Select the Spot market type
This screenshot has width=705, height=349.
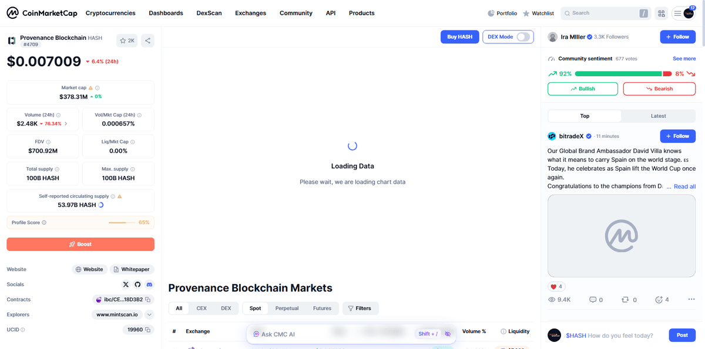point(255,308)
